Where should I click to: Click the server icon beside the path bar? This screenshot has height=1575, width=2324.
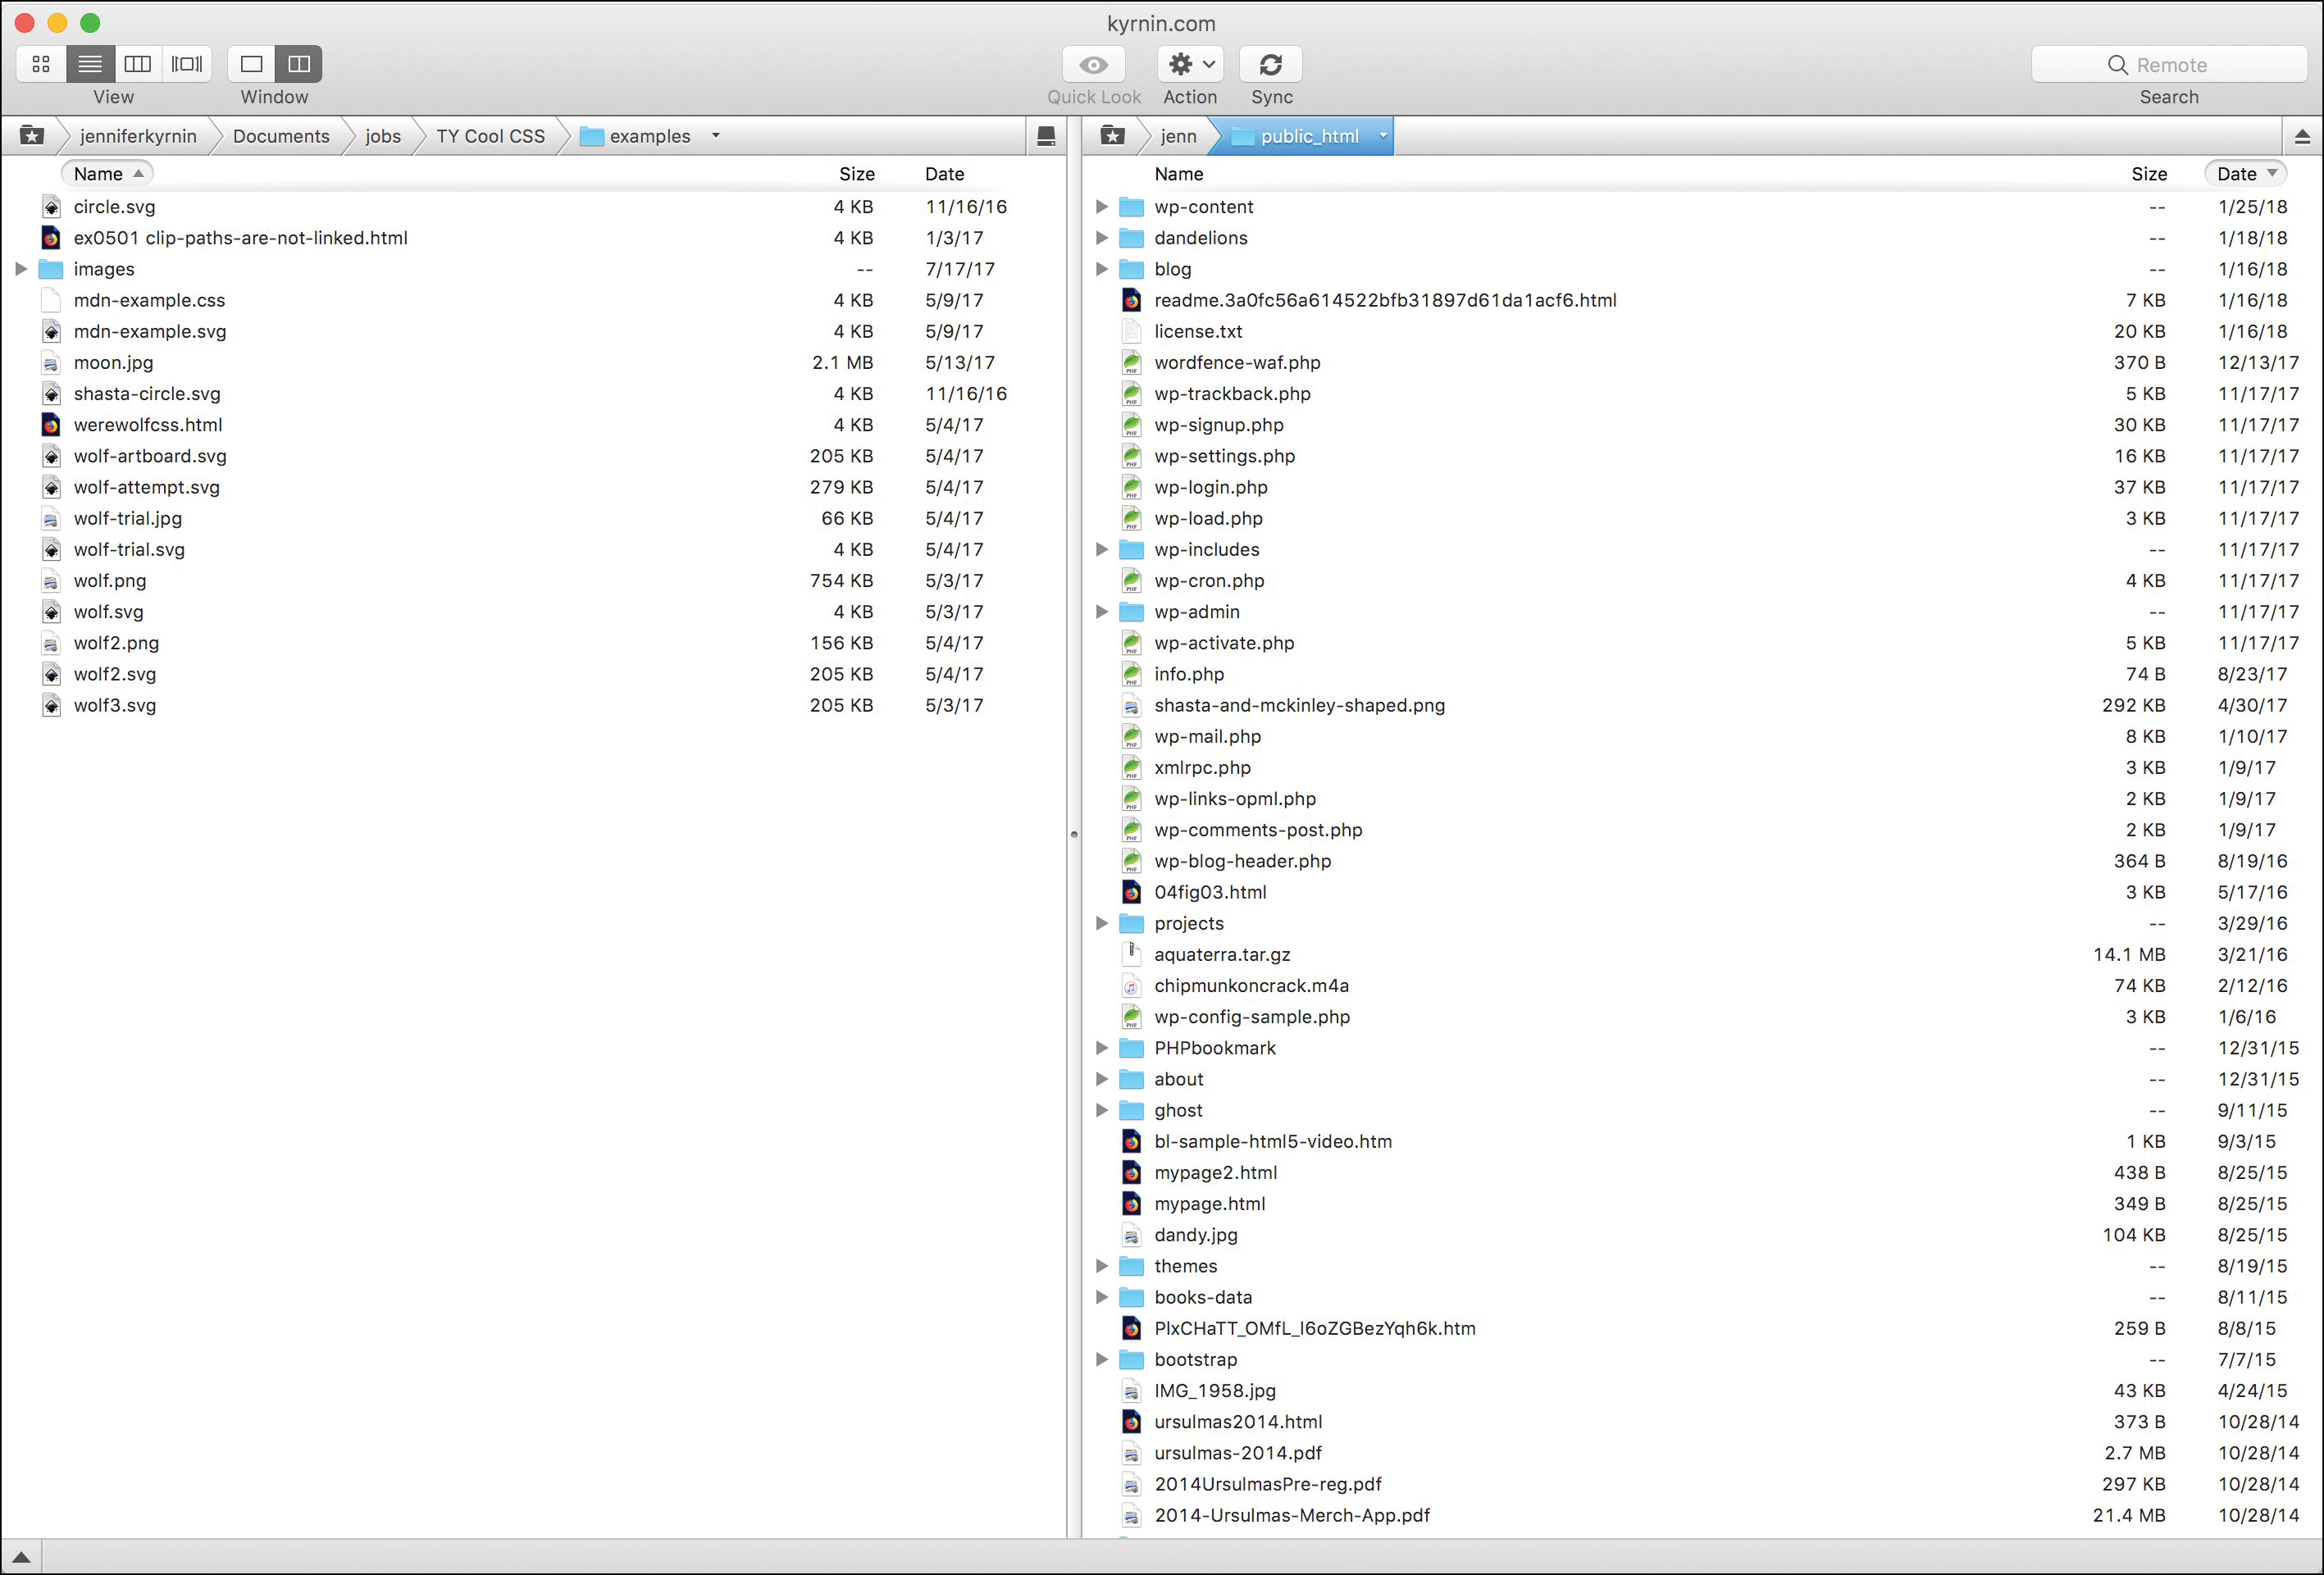pos(1046,135)
